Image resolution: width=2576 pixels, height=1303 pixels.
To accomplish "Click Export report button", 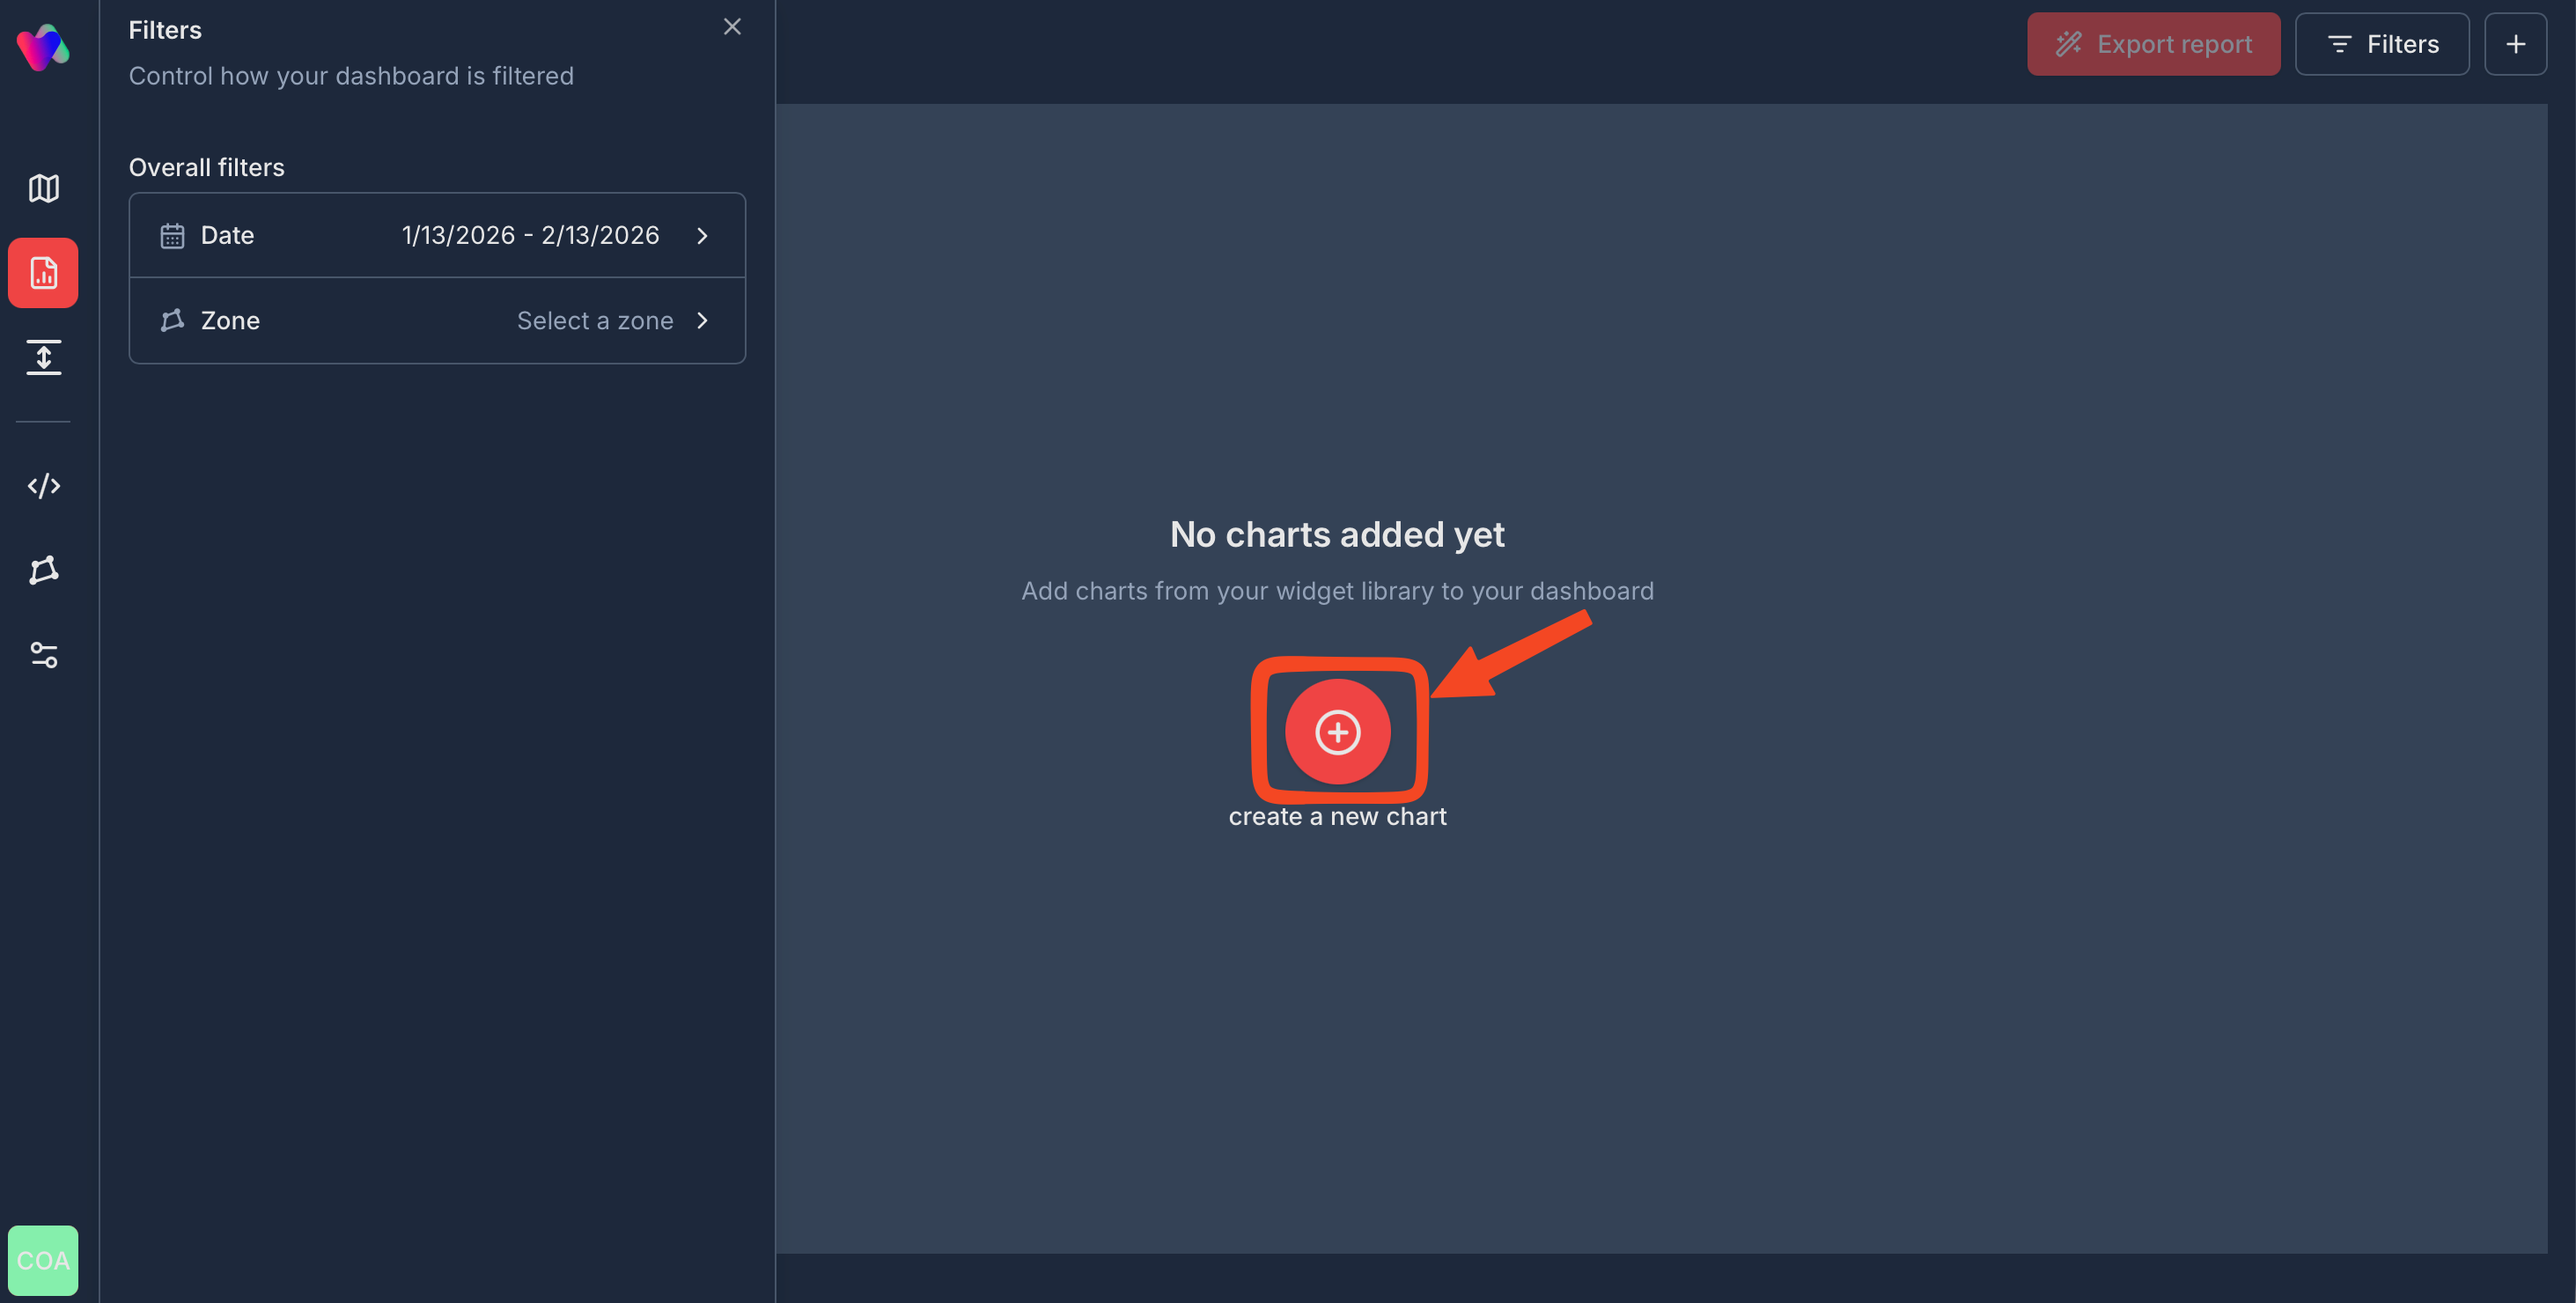I will pyautogui.click(x=2153, y=44).
